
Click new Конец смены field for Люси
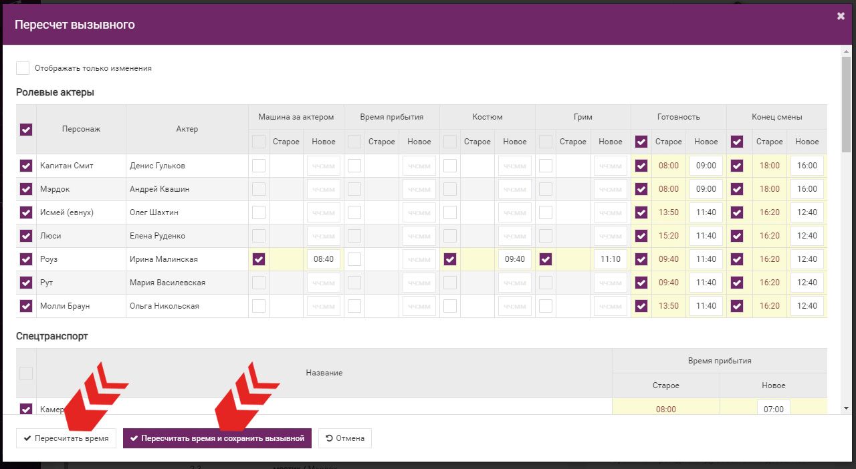[807, 236]
